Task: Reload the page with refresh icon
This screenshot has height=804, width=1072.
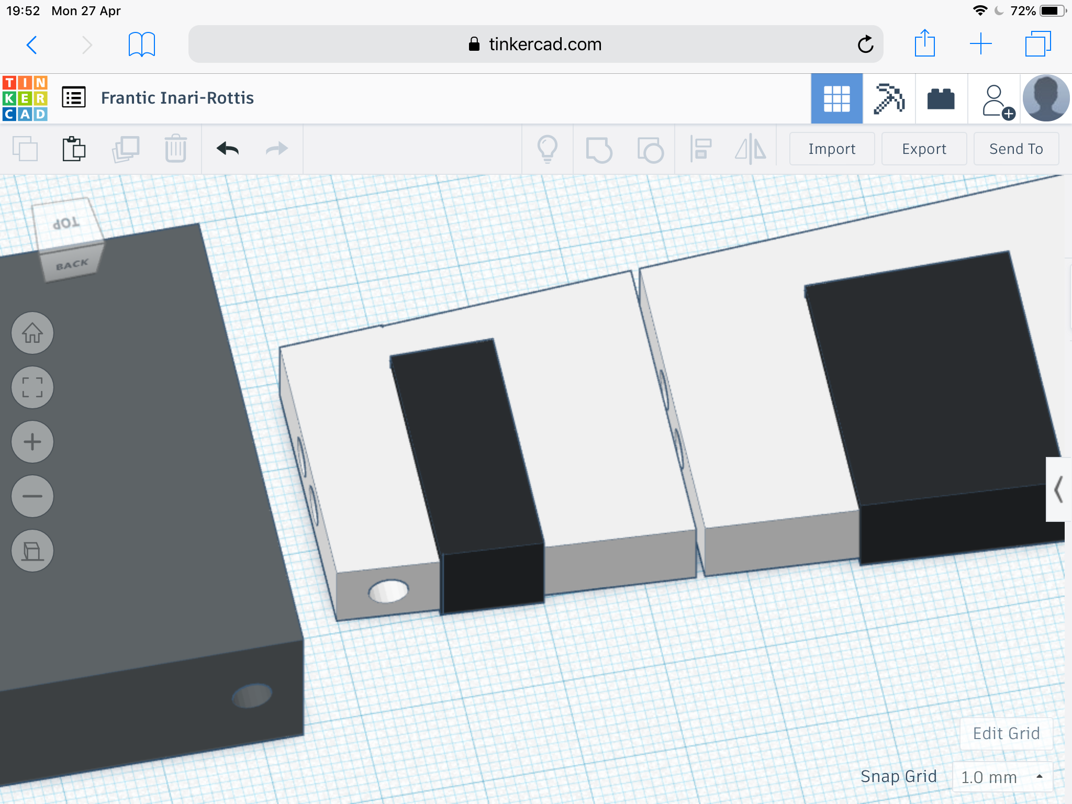Action: coord(865,44)
